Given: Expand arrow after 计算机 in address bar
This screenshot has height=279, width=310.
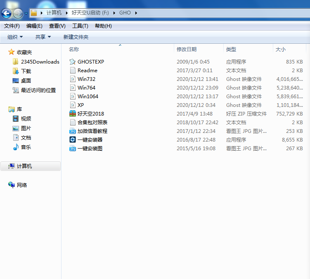Looking at the screenshot, I should coord(66,13).
